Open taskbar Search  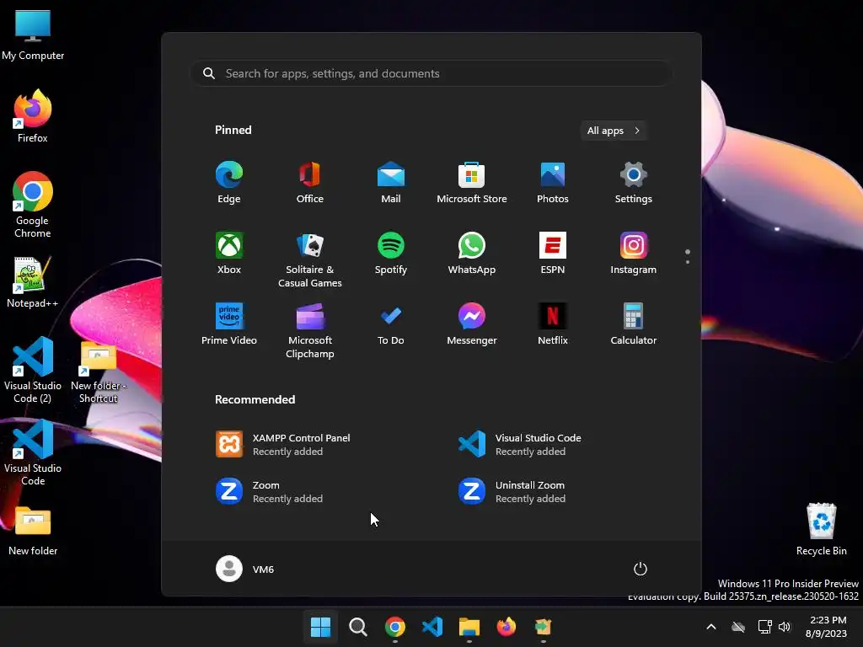pos(357,627)
